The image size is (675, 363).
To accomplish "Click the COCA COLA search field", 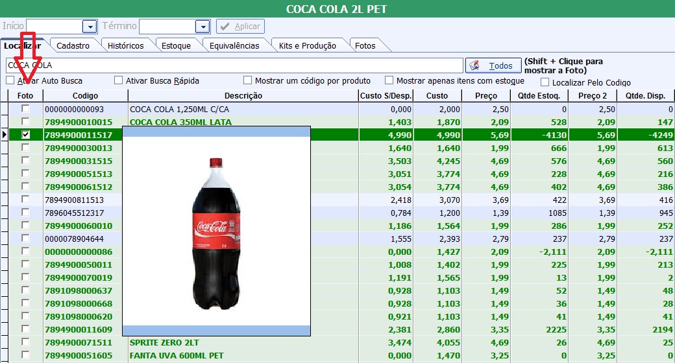I will 234,65.
